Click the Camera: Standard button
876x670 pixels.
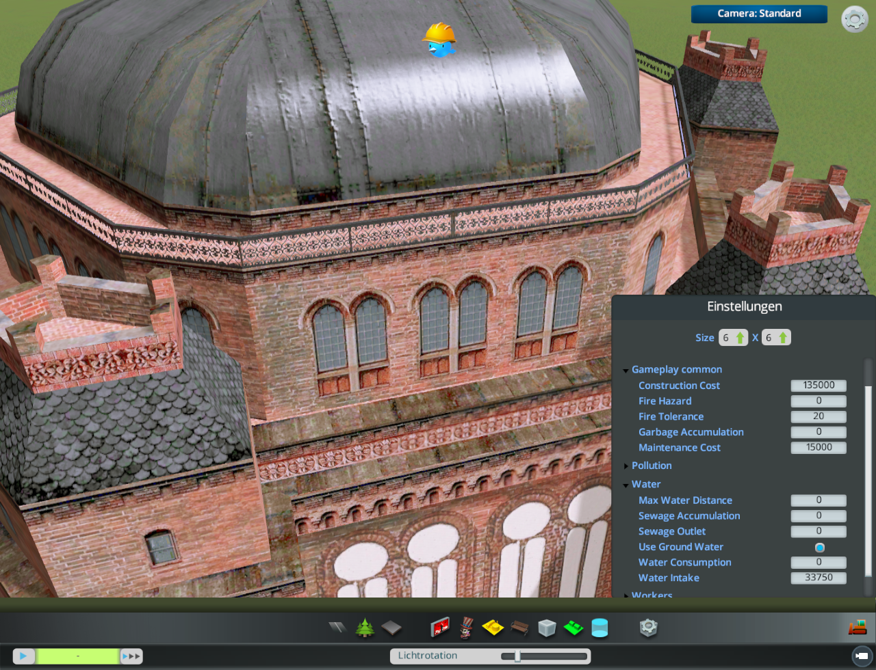[759, 14]
